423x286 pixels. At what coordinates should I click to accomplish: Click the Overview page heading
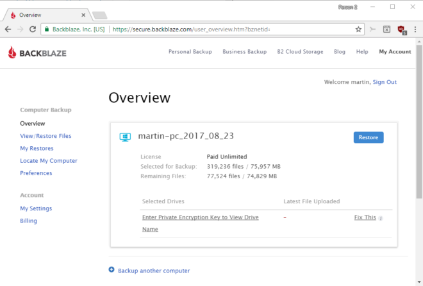point(140,97)
